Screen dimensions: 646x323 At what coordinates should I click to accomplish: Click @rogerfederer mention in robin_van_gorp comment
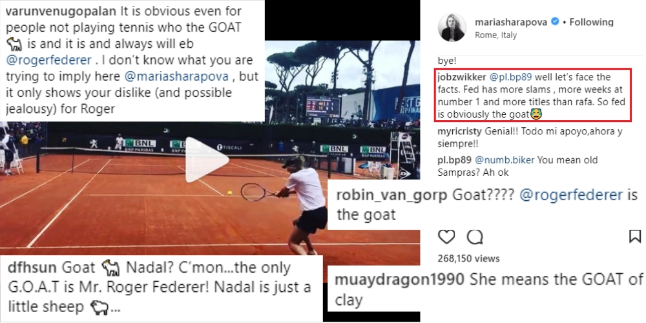(x=570, y=195)
